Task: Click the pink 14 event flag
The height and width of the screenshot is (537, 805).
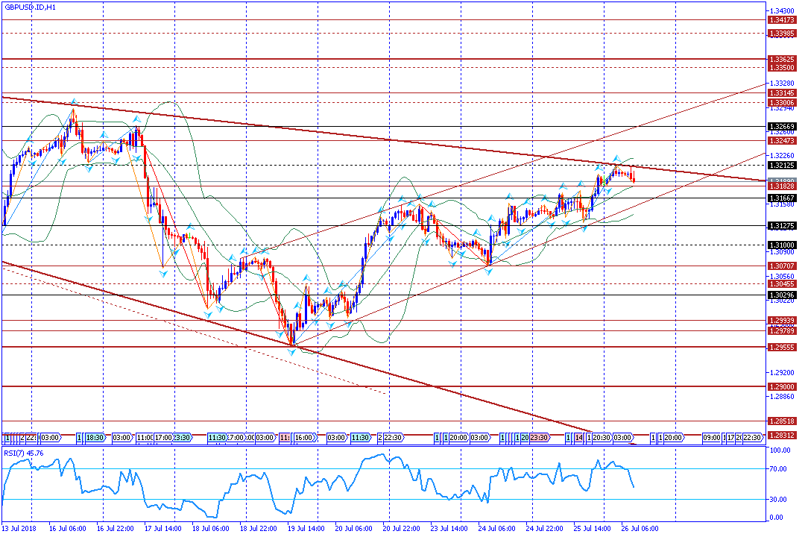Action: point(579,438)
